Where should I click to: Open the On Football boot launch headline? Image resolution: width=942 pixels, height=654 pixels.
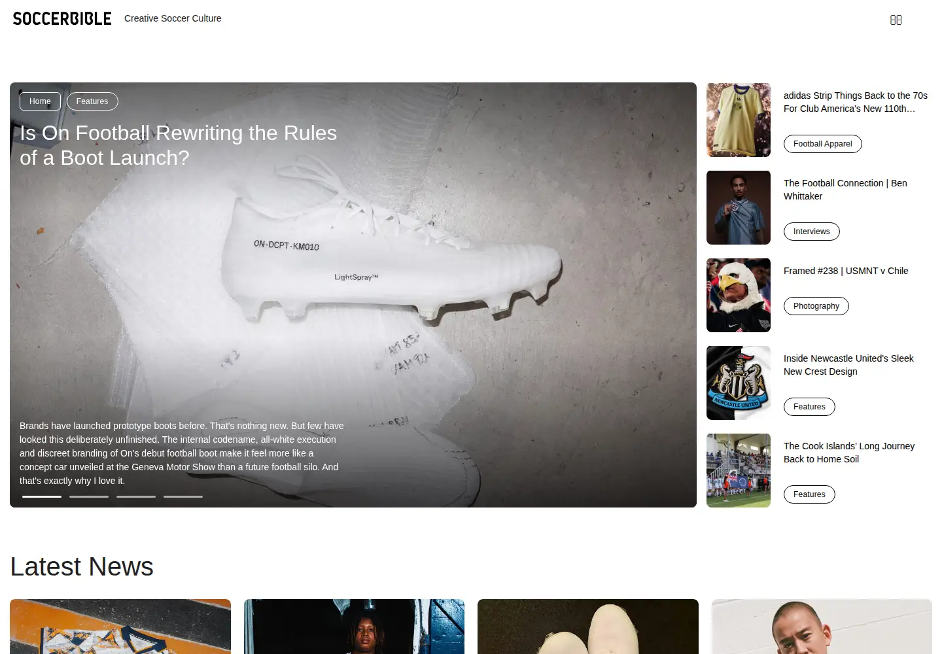(x=178, y=145)
